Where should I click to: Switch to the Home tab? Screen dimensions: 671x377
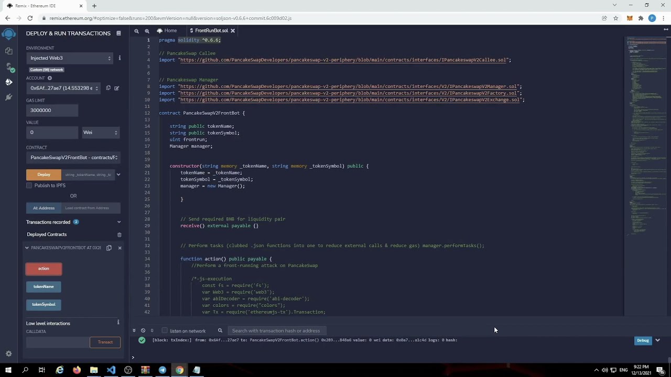click(167, 31)
